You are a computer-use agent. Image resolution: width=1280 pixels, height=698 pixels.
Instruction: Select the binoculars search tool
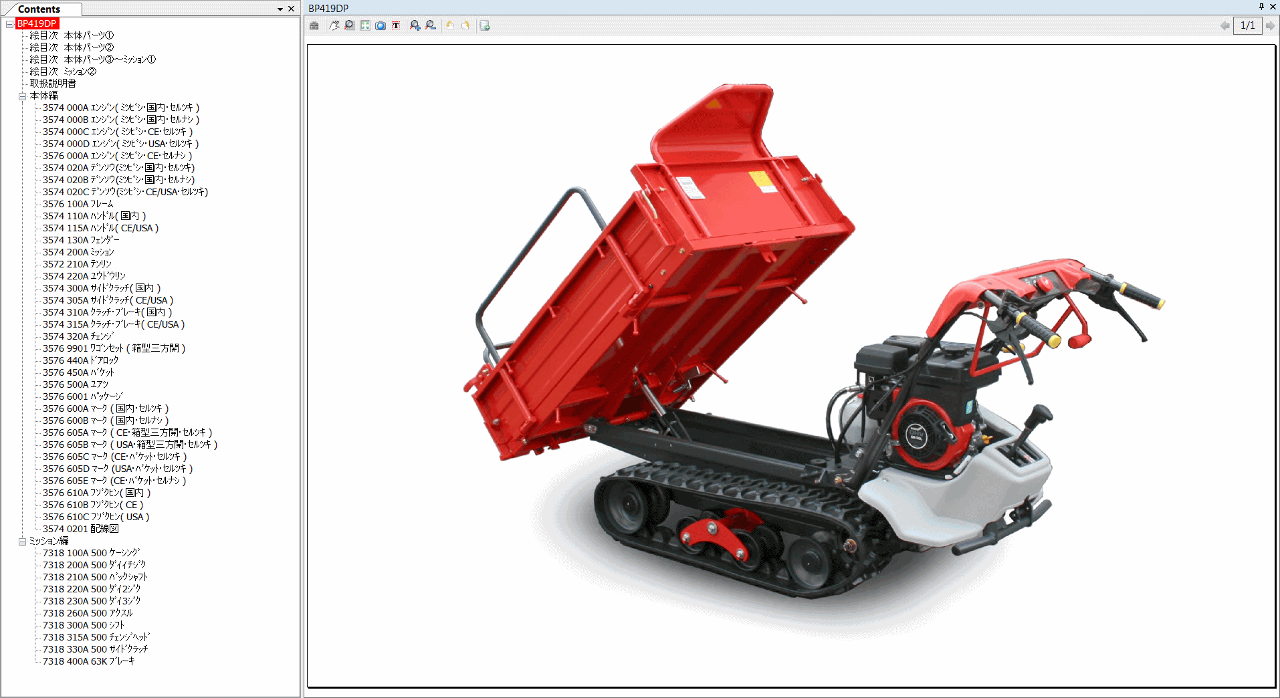coord(314,25)
